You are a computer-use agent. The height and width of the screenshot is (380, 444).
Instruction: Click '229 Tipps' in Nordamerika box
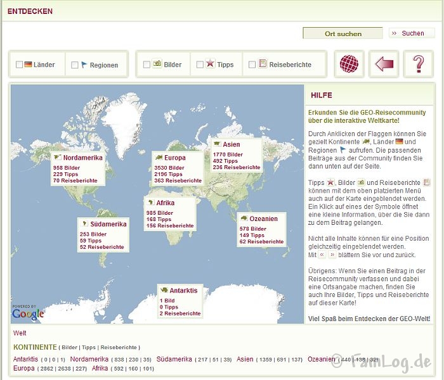(x=65, y=174)
